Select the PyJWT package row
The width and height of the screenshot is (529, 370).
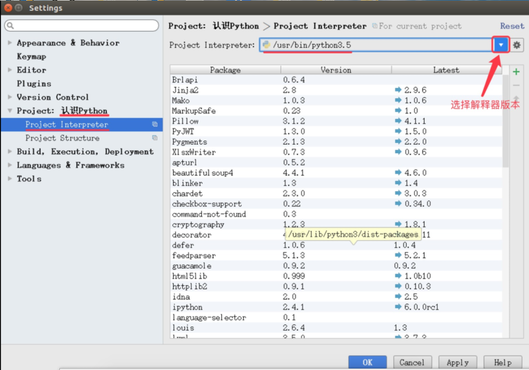336,131
